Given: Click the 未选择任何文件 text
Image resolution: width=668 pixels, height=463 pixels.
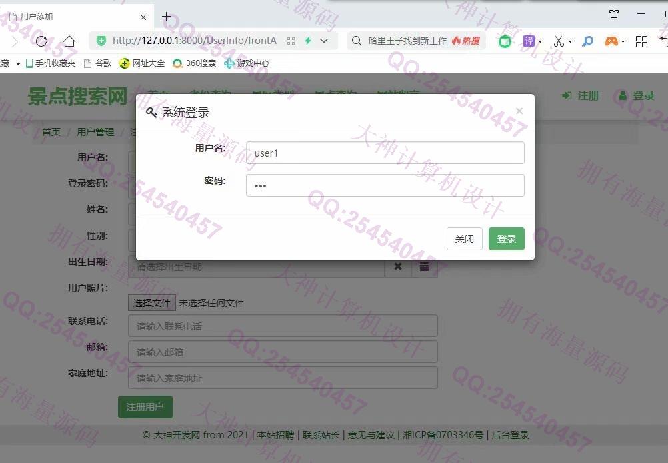Looking at the screenshot, I should pyautogui.click(x=211, y=303).
